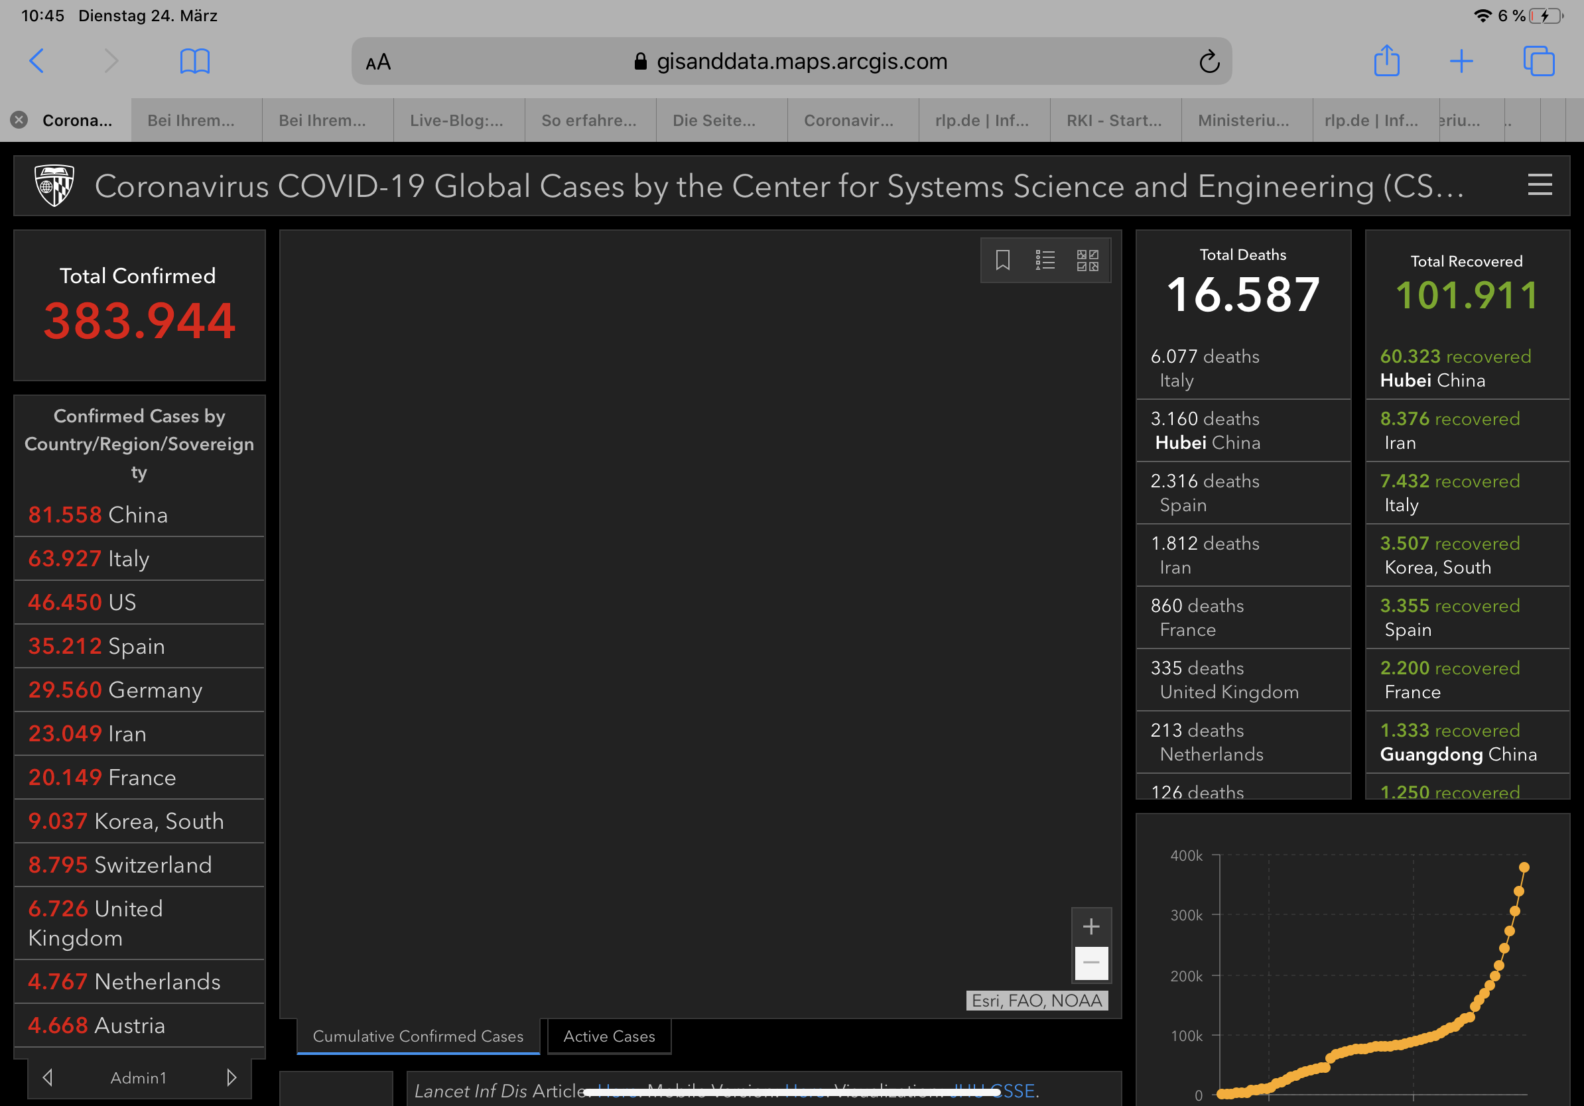Click 213 deaths Netherlands row

1242,742
